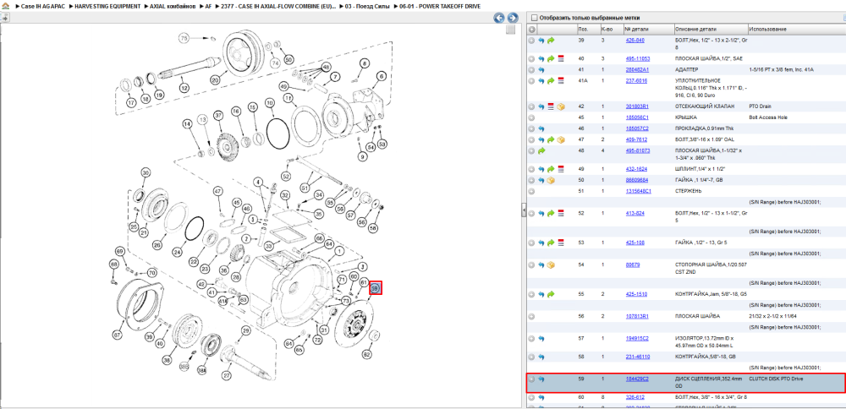Image resolution: width=846 pixels, height=409 pixels.
Task: Click green forward arrow icon for row 39
Action: 551,41
